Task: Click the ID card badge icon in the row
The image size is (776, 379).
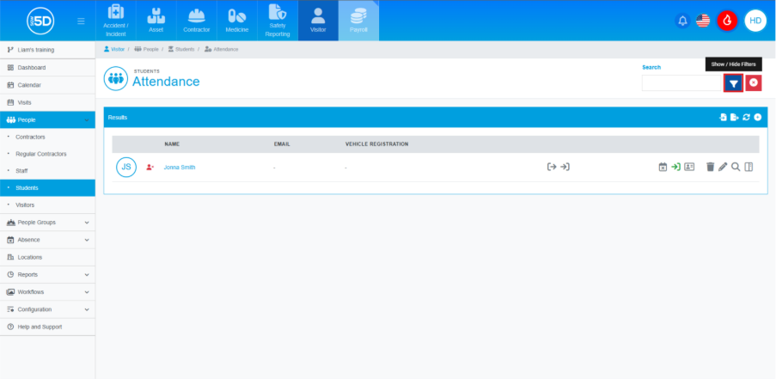Action: pyautogui.click(x=689, y=167)
